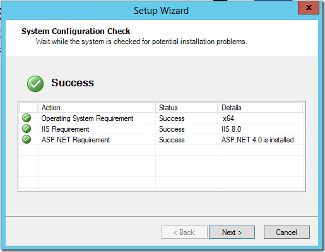Sort by the Action column header
Image resolution: width=325 pixels, height=252 pixels.
tap(97, 108)
